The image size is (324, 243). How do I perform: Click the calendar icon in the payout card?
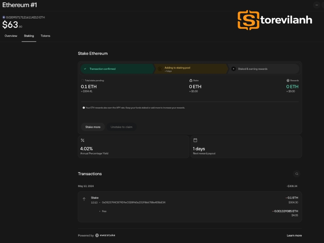[x=195, y=140]
